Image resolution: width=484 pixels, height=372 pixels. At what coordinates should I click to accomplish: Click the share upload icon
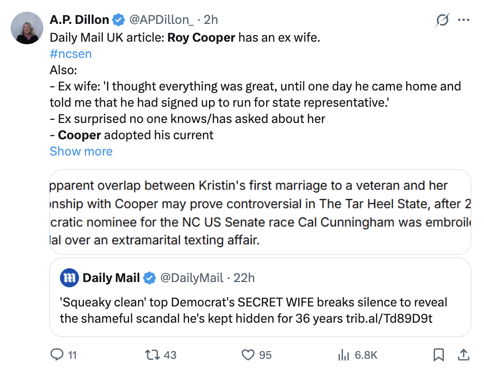(x=464, y=355)
